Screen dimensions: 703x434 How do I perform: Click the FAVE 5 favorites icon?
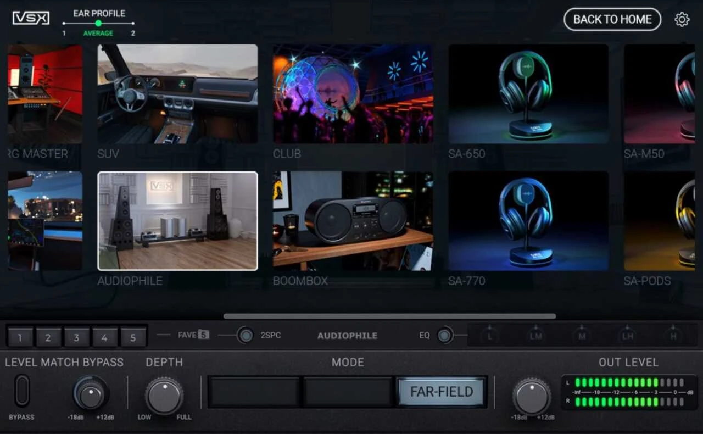click(203, 335)
